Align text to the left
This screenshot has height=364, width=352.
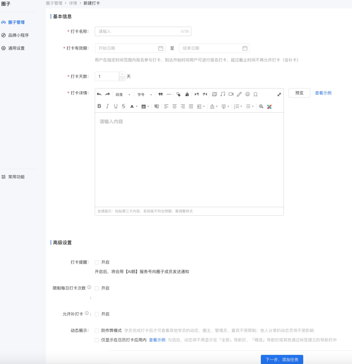166,106
